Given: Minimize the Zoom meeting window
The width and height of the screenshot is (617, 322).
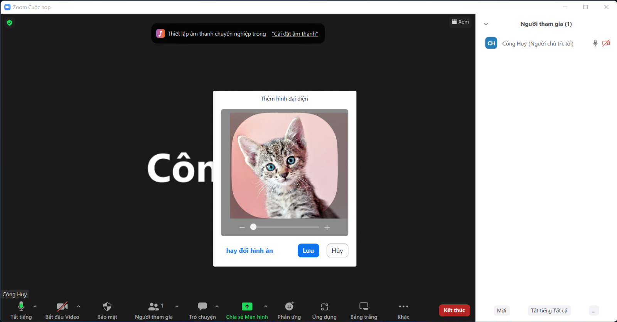Looking at the screenshot, I should coord(565,7).
